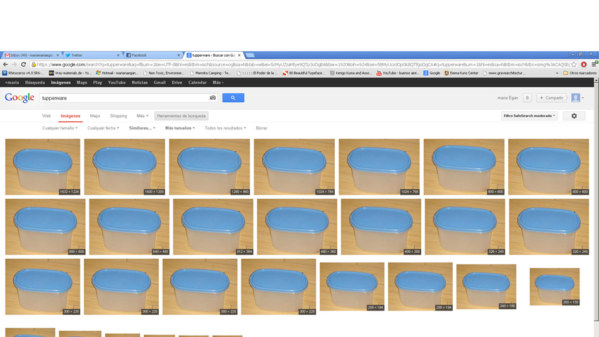Viewport: 599px width, 337px height.
Task: Expand the Similares... dropdown
Action: (142, 128)
